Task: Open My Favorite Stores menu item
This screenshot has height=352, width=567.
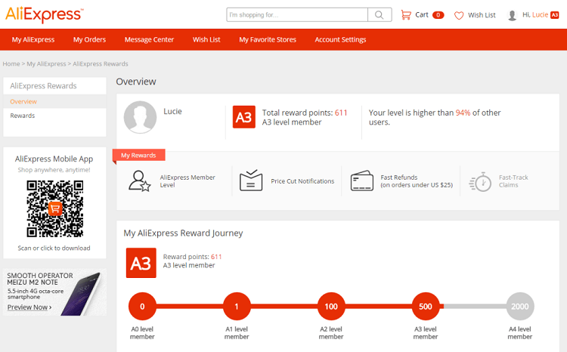Action: click(x=268, y=40)
